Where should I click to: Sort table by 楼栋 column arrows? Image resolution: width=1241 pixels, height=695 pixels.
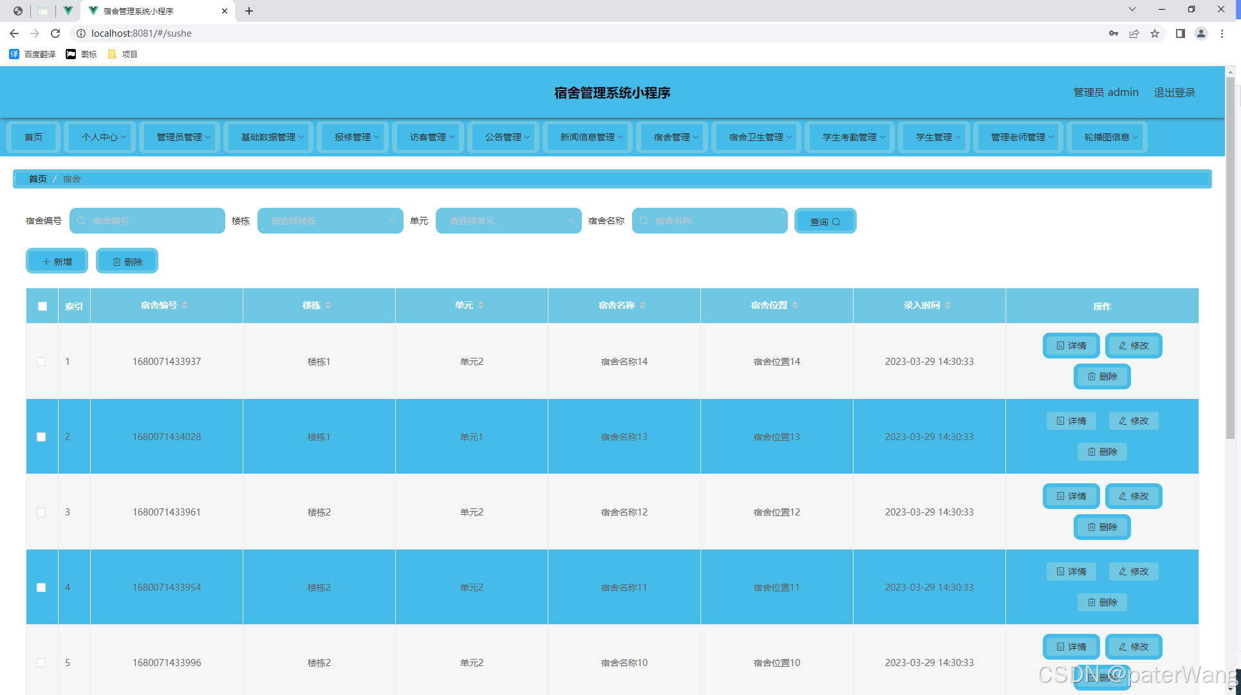[328, 305]
